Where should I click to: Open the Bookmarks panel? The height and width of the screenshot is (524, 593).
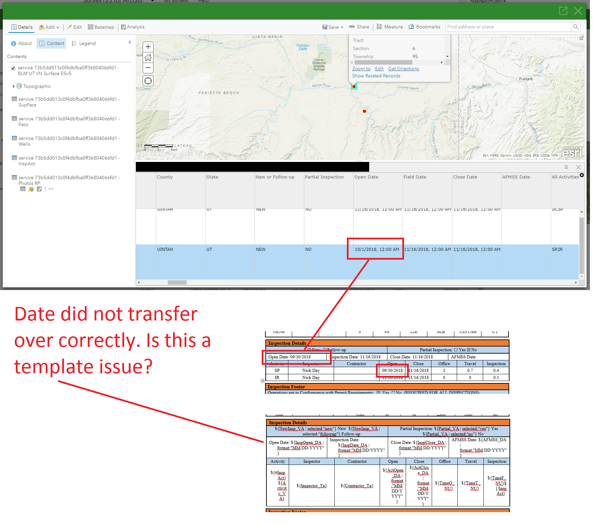(x=425, y=27)
